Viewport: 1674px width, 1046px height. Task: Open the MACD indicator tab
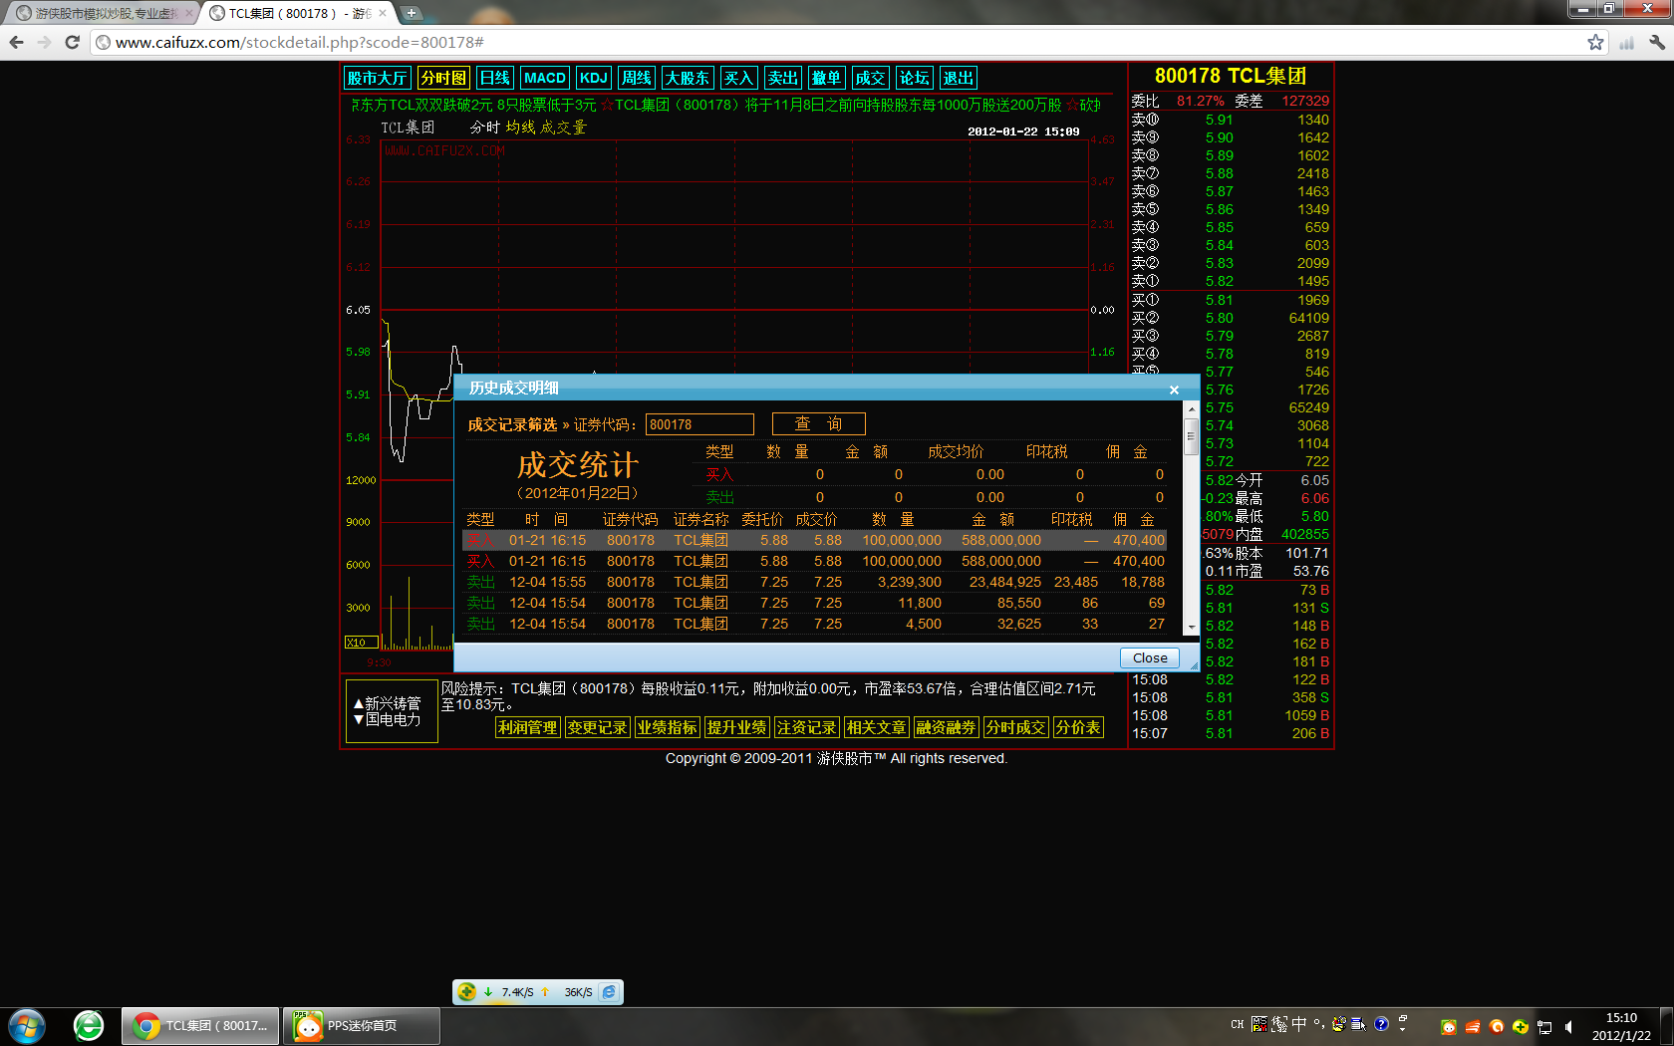tap(544, 78)
